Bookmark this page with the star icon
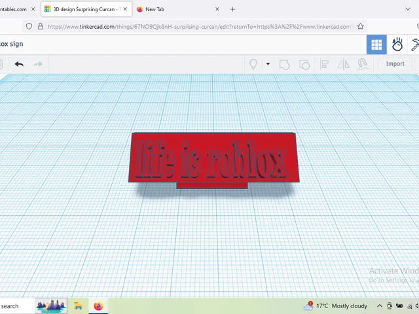 [x=361, y=26]
